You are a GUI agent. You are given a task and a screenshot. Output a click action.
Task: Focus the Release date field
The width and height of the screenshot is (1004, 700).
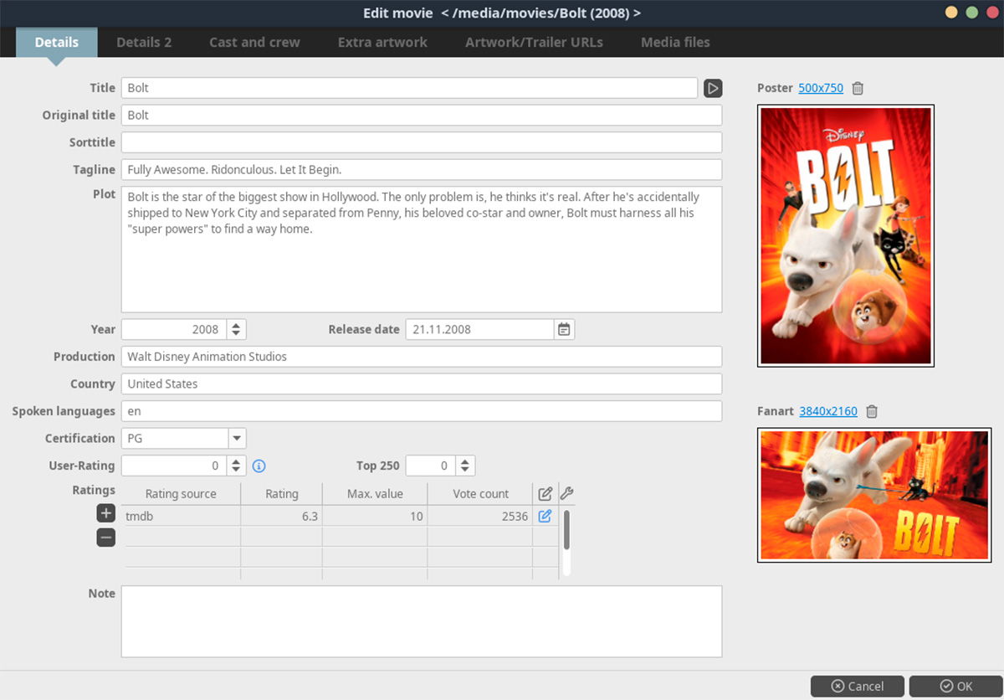480,329
